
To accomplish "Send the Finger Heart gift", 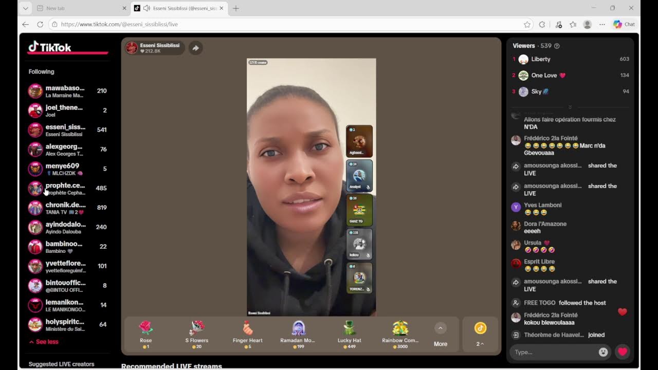I will click(x=248, y=335).
